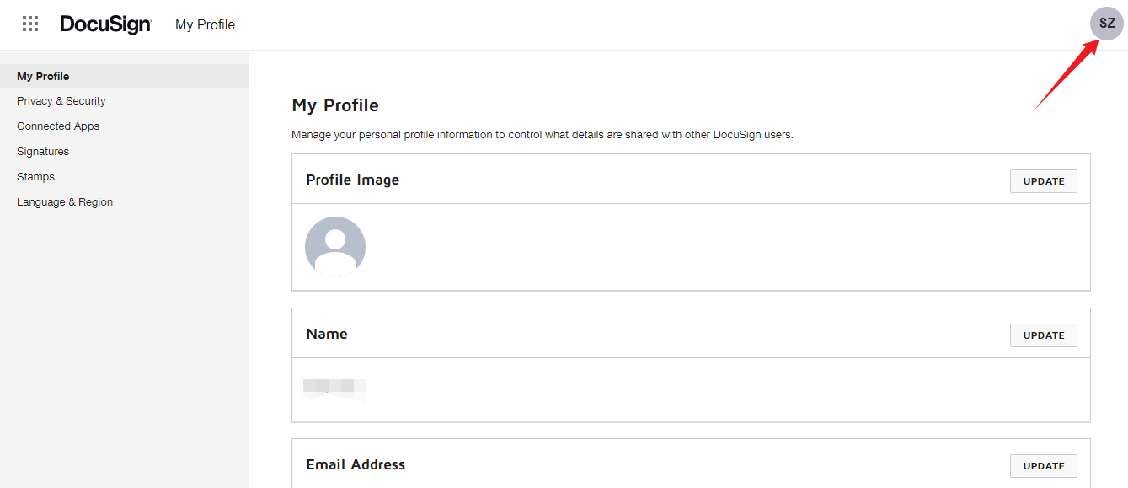Viewport: 1128px width, 488px height.
Task: Click the Email Address section title
Action: coord(356,464)
